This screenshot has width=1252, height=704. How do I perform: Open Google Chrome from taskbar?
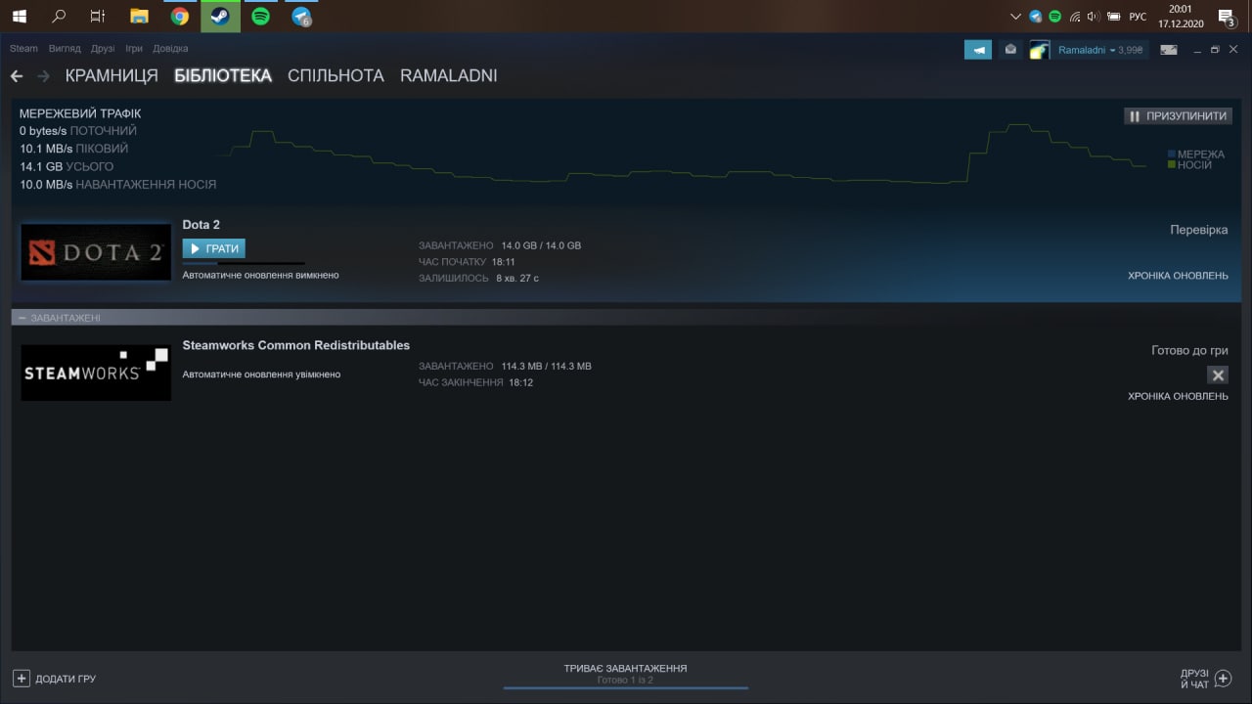coord(180,17)
